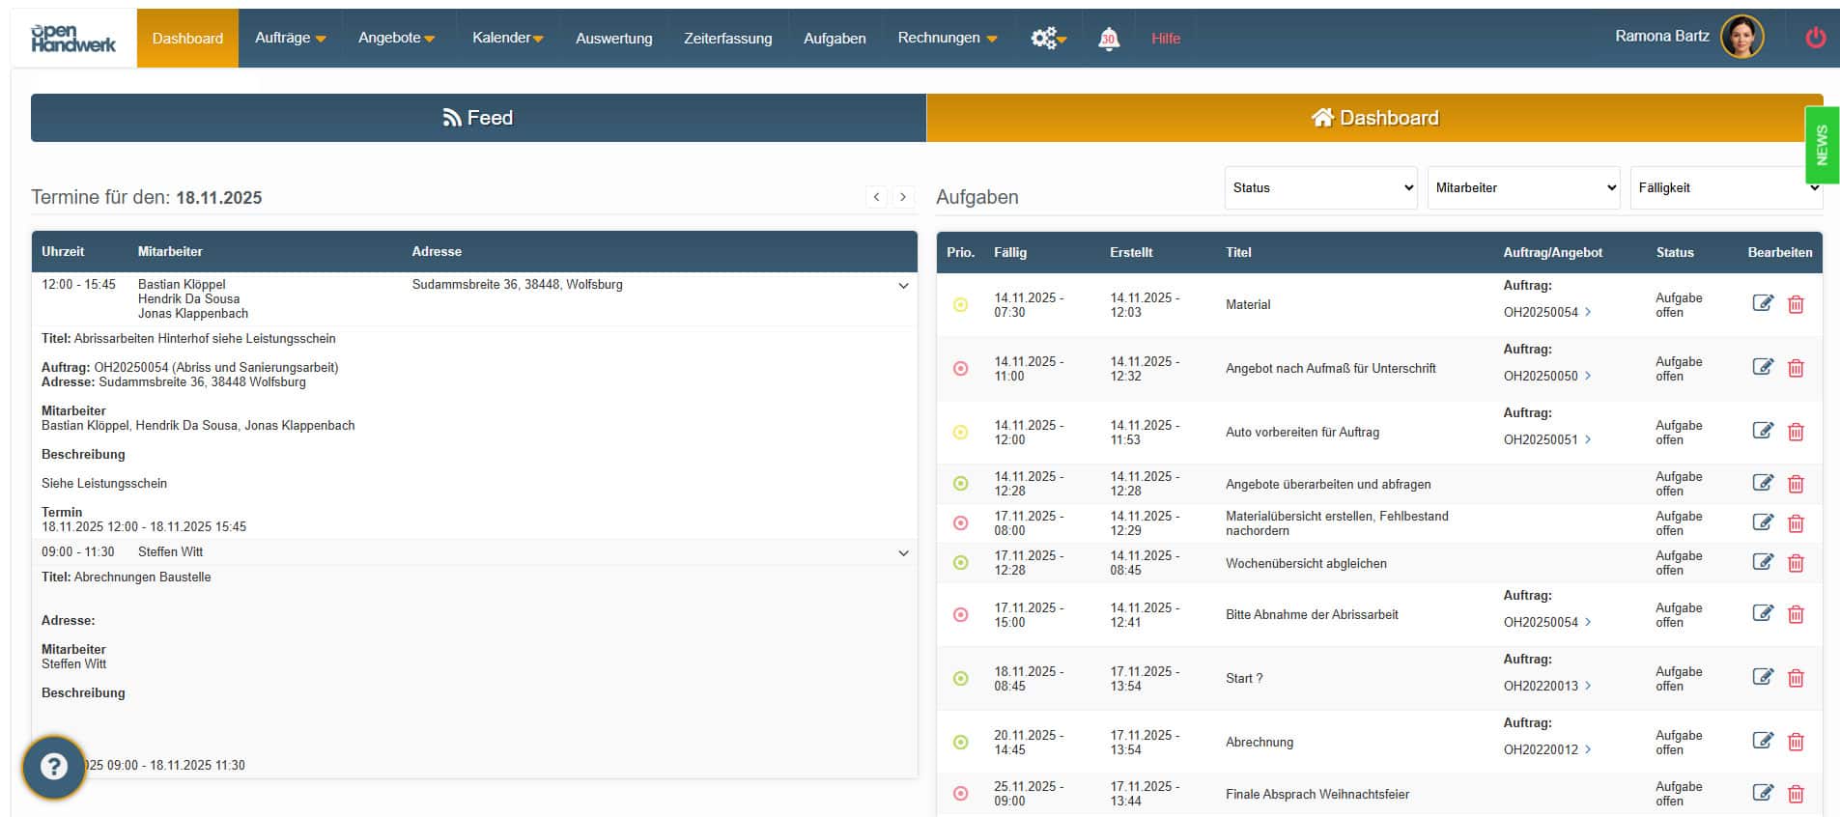1840x817 pixels.
Task: Collapse the Steffen Witt appointment row
Action: tap(903, 553)
